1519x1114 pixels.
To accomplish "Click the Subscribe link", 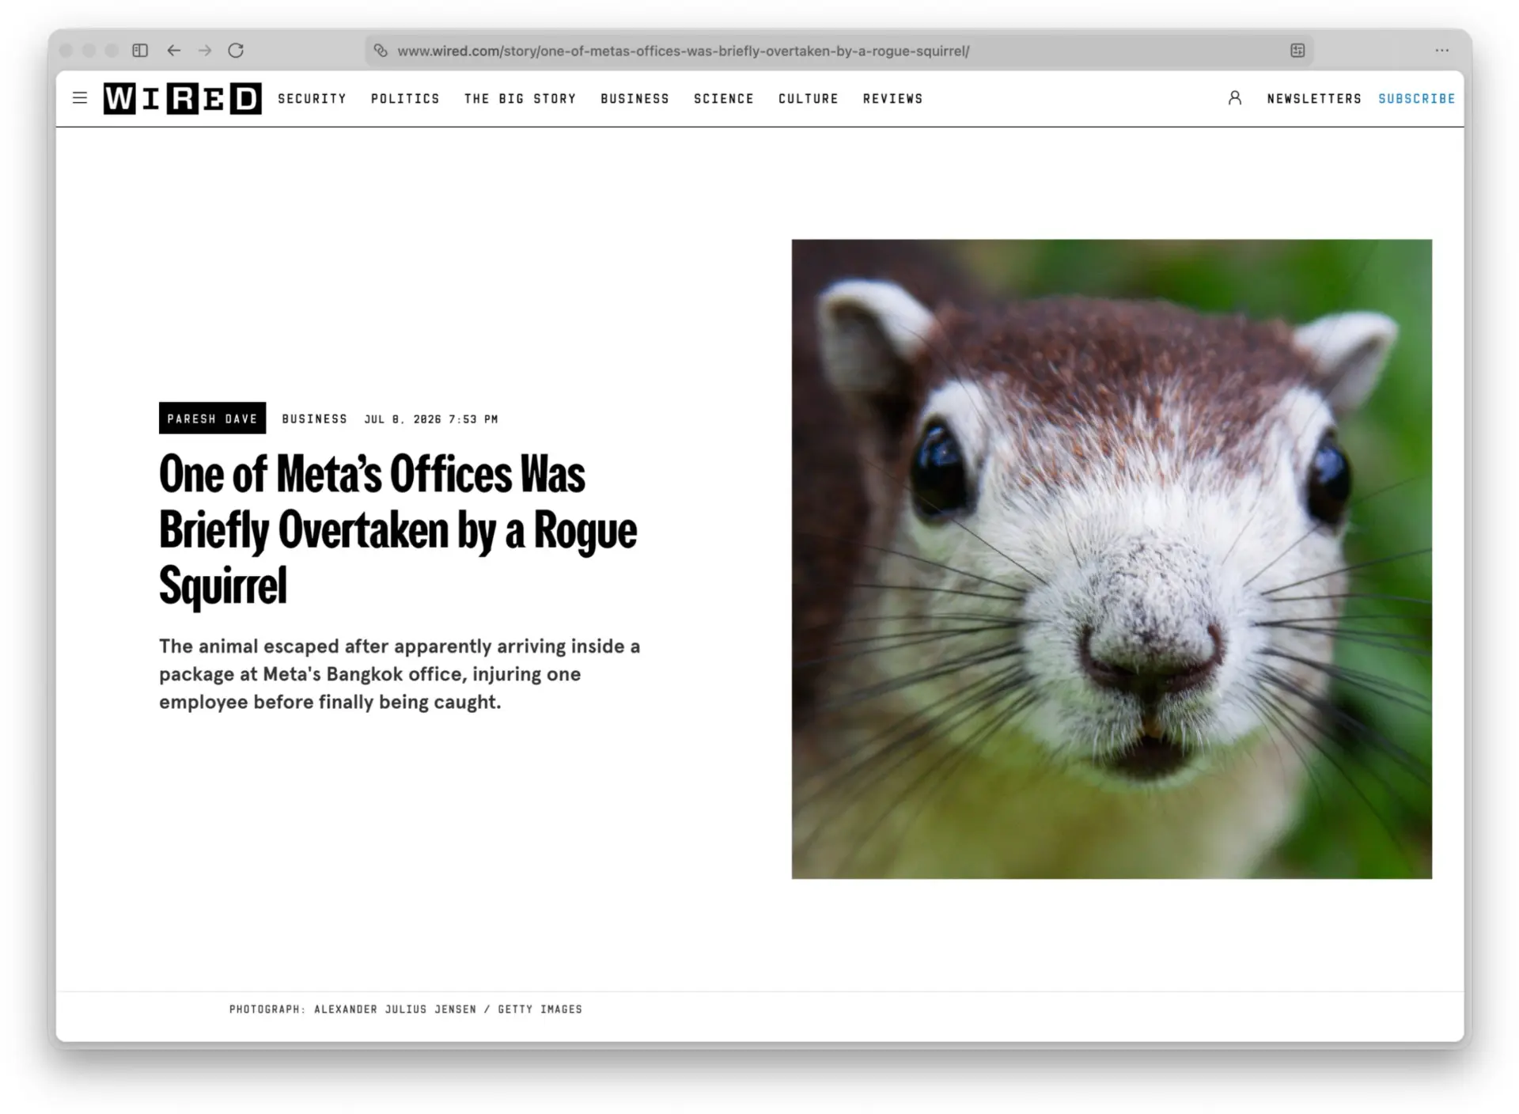I will 1416,99.
